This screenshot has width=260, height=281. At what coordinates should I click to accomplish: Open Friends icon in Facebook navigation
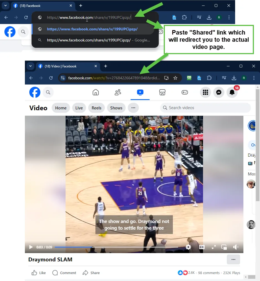pos(118,92)
